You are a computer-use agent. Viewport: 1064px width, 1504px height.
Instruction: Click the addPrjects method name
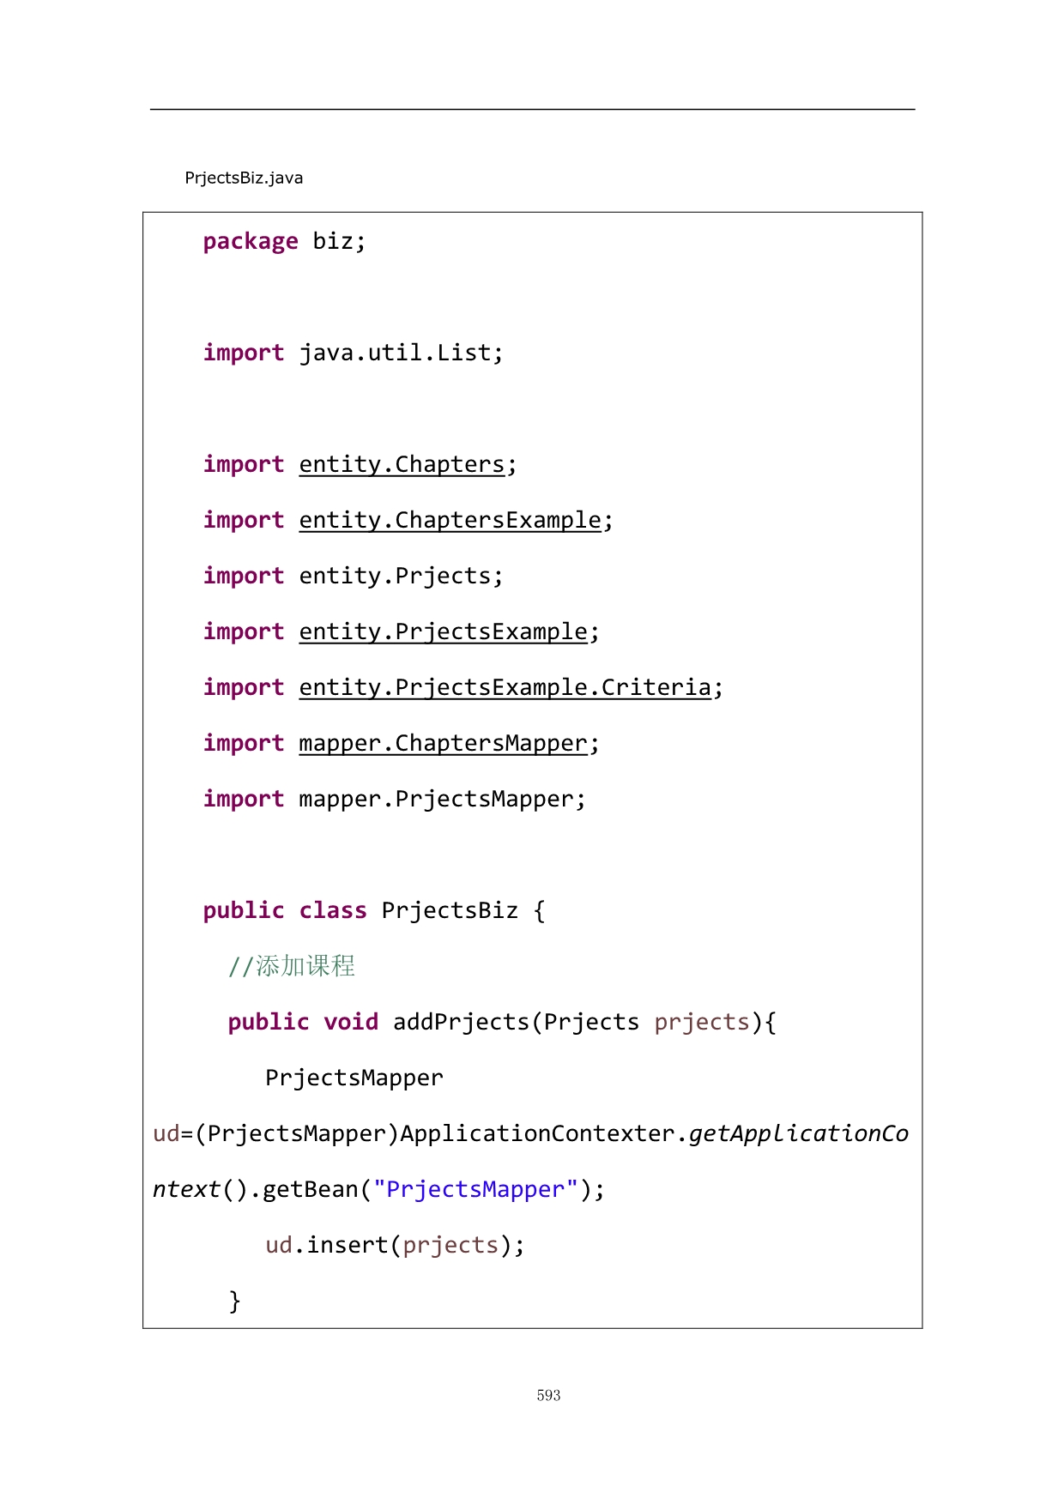pos(462,1022)
